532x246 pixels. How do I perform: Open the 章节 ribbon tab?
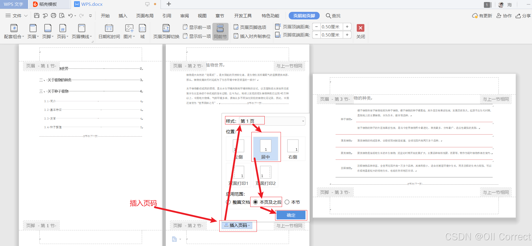[220, 16]
